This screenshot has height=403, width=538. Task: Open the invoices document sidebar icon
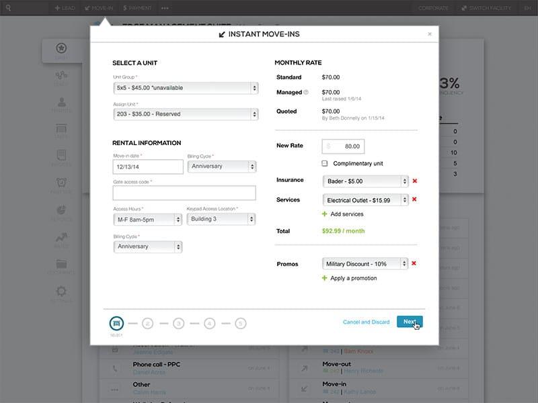pos(61,155)
